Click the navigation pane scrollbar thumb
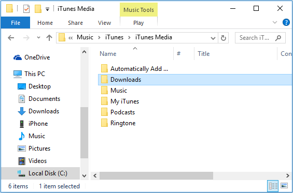 (85, 133)
